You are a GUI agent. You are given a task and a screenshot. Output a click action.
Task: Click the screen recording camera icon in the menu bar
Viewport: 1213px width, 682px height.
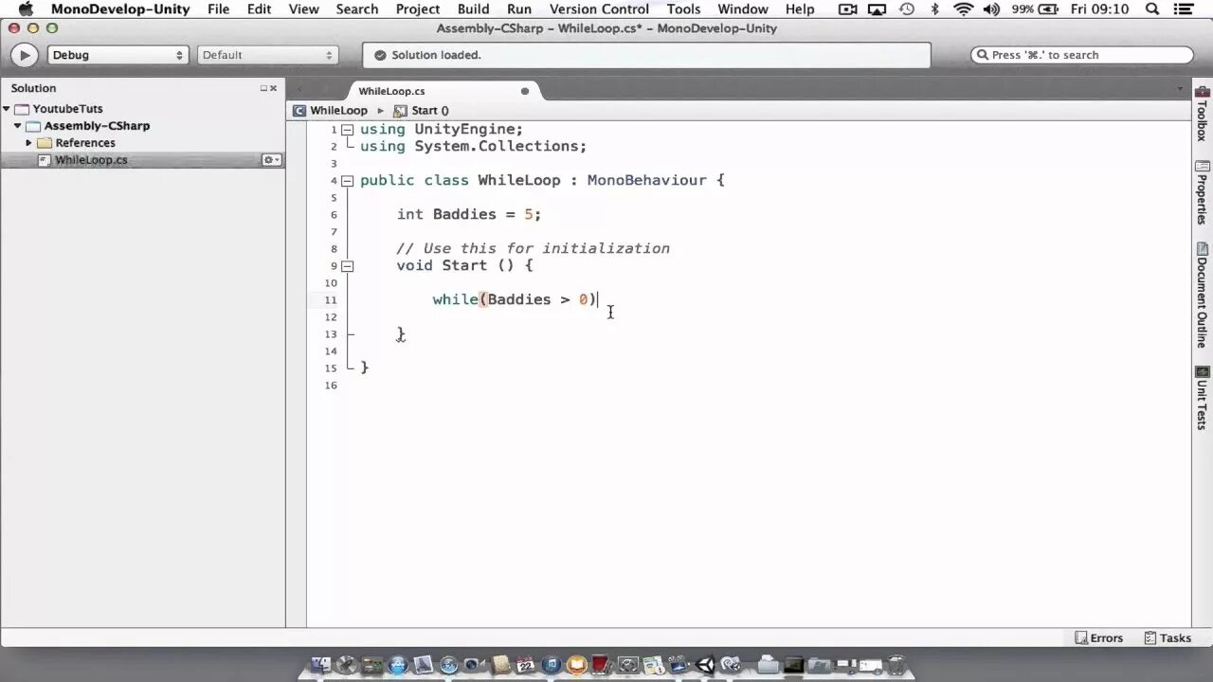pyautogui.click(x=848, y=9)
